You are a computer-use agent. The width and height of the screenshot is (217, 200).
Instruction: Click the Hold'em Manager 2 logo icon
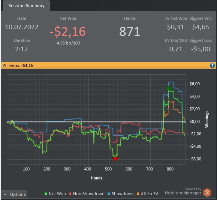click(x=207, y=193)
